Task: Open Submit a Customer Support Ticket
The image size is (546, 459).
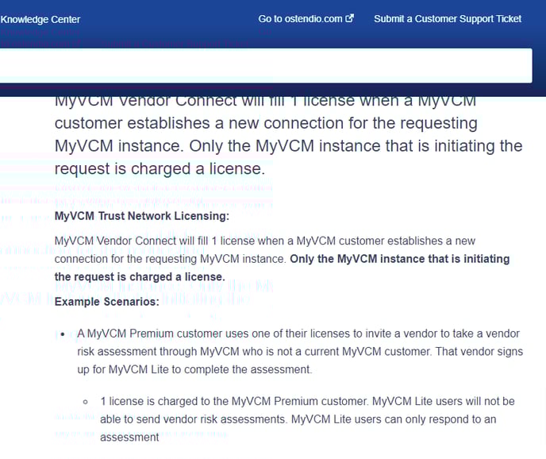Action: click(x=448, y=19)
